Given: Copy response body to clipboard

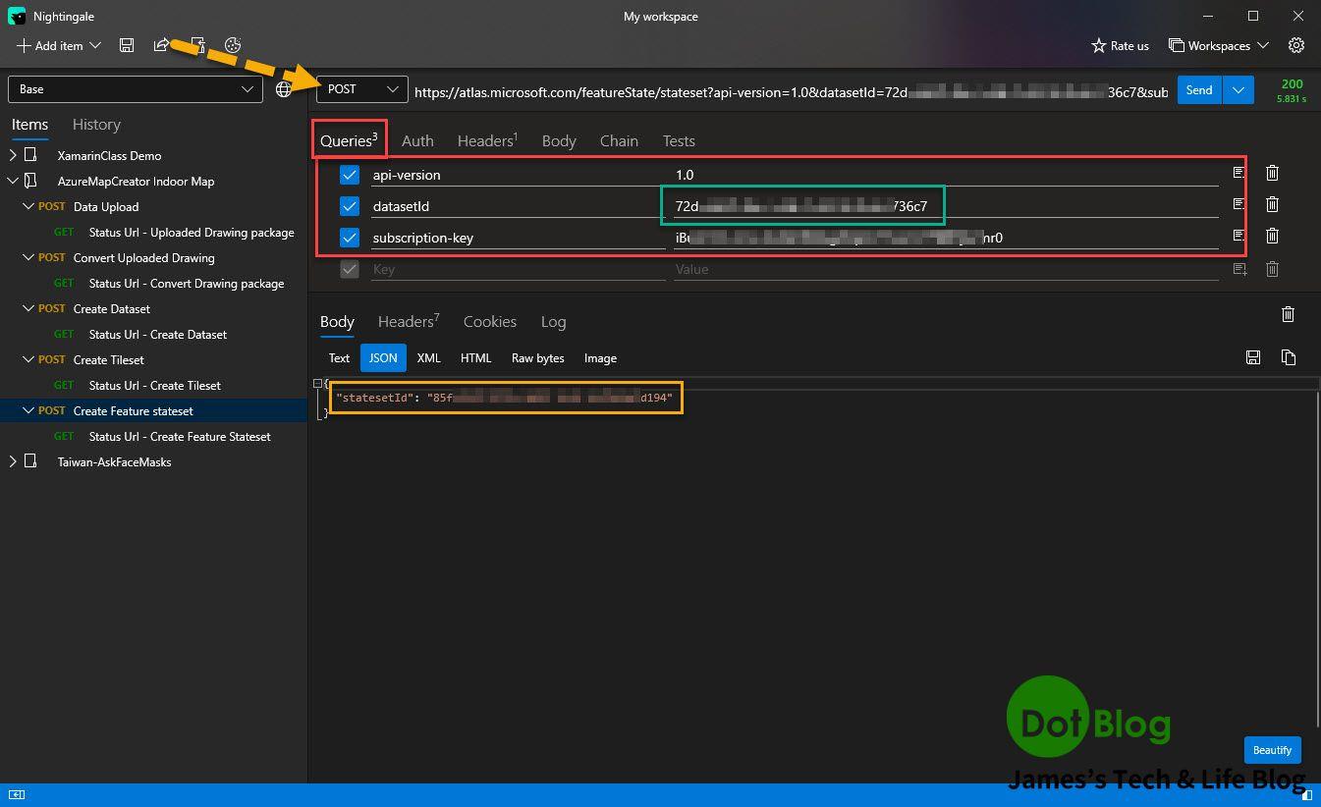Looking at the screenshot, I should (x=1288, y=357).
